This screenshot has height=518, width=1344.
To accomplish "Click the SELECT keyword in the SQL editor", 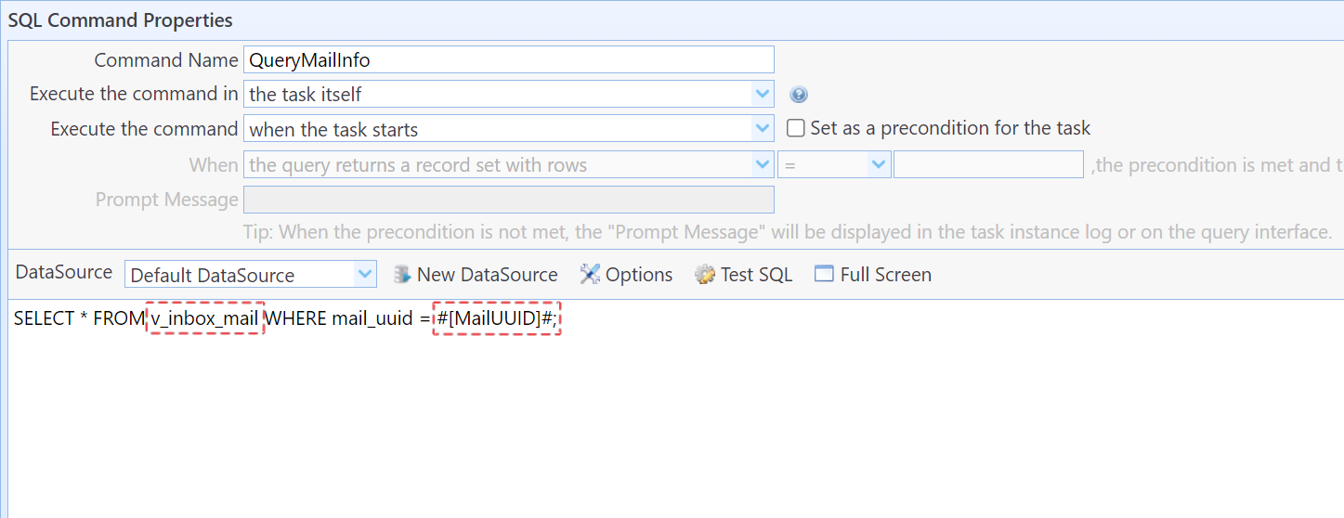I will [x=44, y=318].
